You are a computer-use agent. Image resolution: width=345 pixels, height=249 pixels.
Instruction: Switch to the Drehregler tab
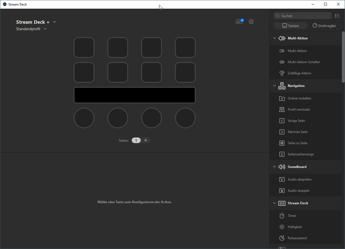pyautogui.click(x=324, y=26)
